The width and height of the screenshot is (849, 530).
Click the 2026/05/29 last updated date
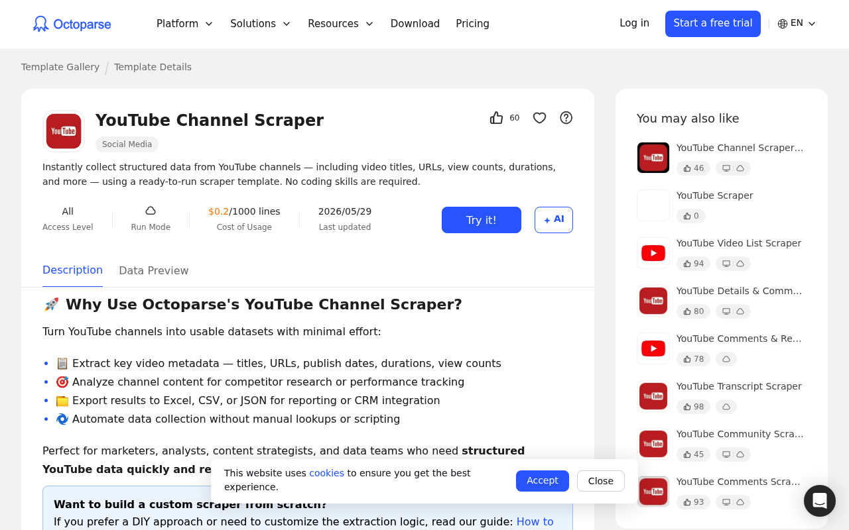345,211
